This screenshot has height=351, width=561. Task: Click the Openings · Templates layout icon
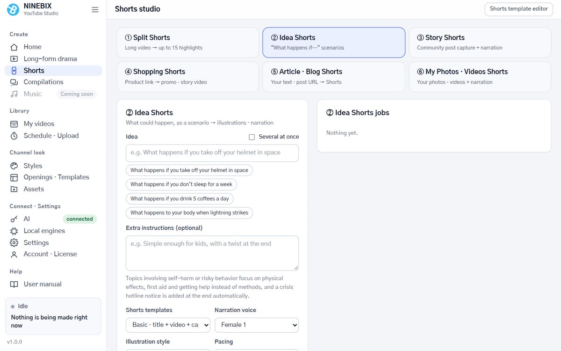coord(14,177)
